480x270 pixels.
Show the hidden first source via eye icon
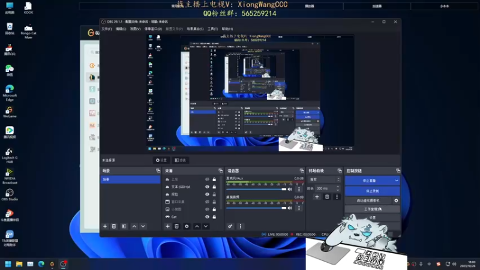point(207,179)
